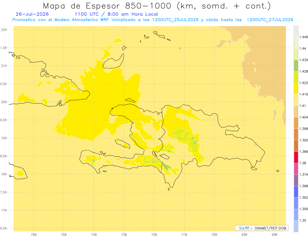Image resolution: width=308 pixels, height=238 pixels.
Task: Click the initialization time '1200UTC_25JUL2026'
Action: click(x=175, y=20)
